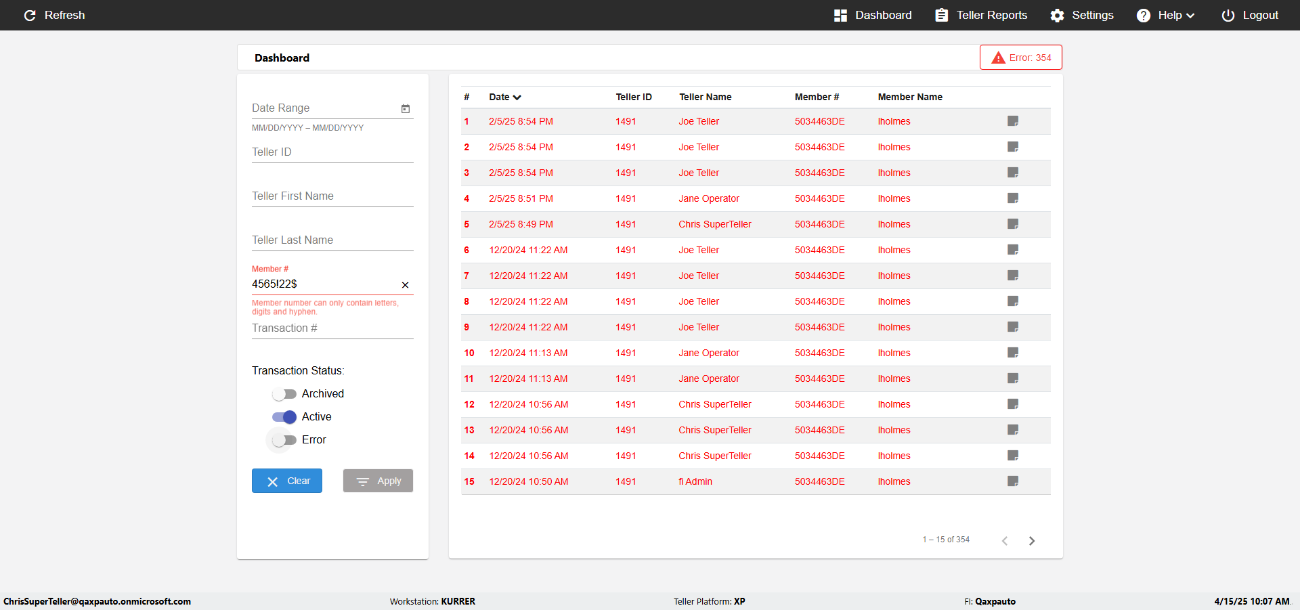Viewport: 1300px width, 610px height.
Task: Select fi Admin teller name in row 15
Action: click(695, 481)
